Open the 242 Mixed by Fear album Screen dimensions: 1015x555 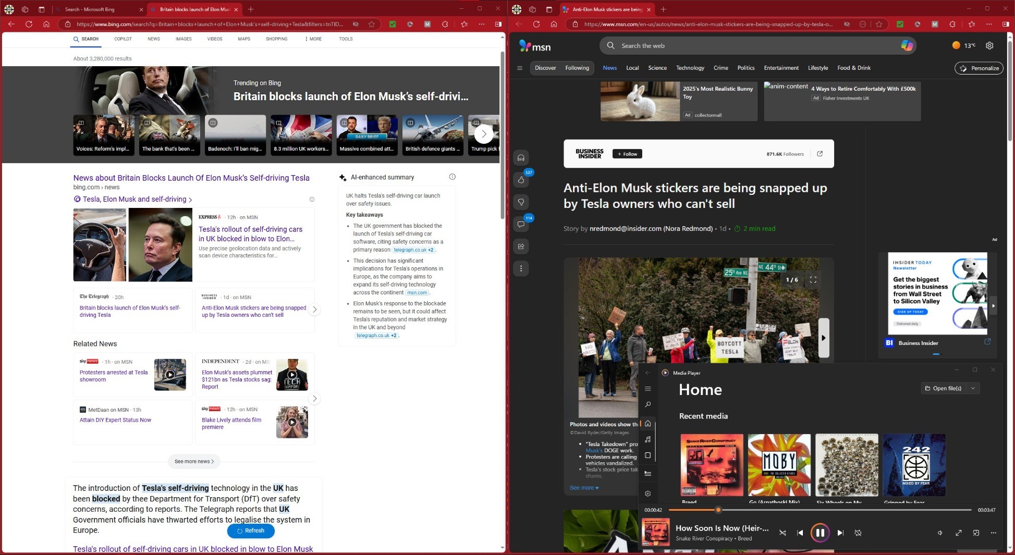(914, 465)
